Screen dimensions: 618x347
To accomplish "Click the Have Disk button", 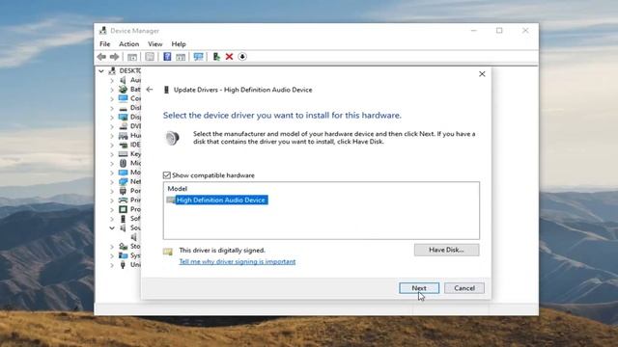I will click(x=446, y=250).
